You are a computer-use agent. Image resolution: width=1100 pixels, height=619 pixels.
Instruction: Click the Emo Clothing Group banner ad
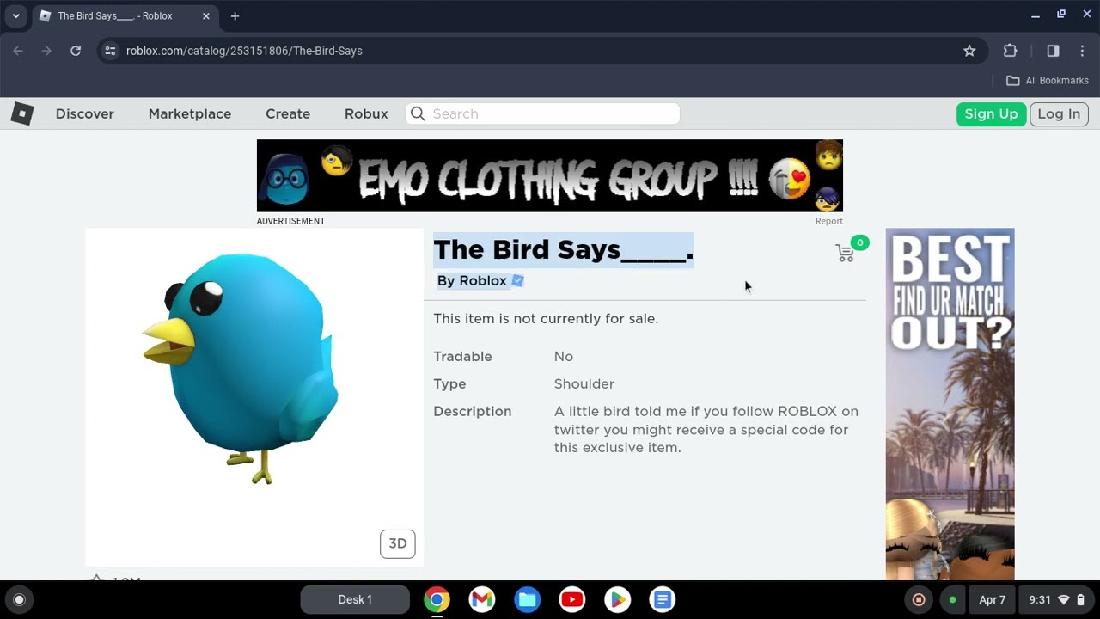coord(550,175)
